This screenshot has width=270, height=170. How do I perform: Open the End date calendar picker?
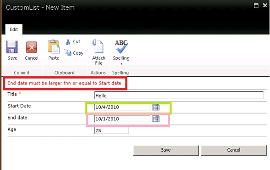click(156, 119)
